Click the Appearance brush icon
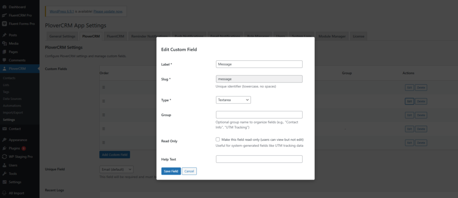 (4, 140)
